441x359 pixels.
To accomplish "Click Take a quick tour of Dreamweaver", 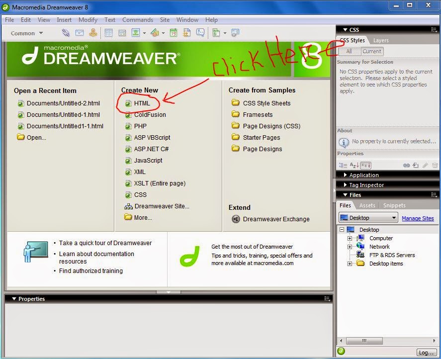I will coord(105,243).
